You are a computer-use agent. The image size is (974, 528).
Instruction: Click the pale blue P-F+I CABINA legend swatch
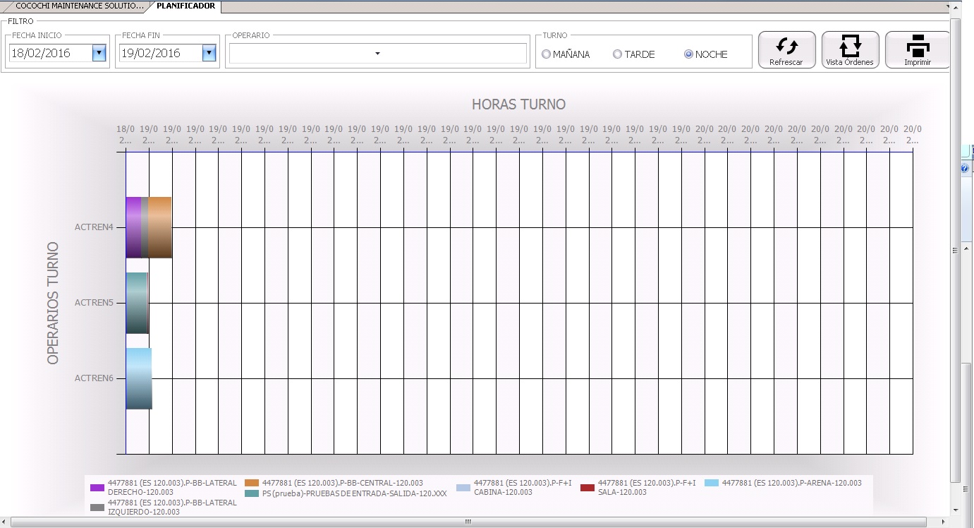point(463,487)
